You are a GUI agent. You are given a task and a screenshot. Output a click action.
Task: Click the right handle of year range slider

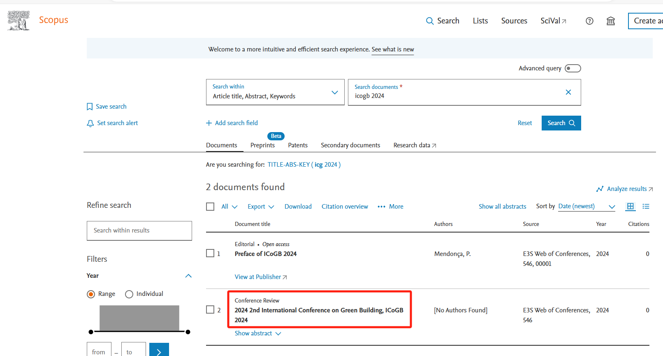tap(188, 332)
